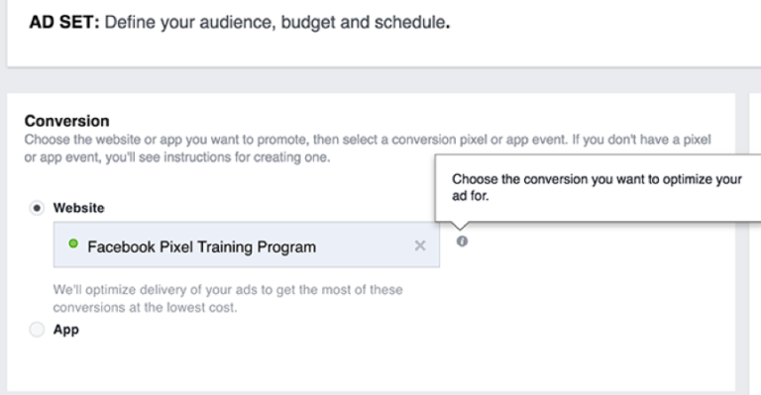Click the 'We'll optimize delivery' description text

[x=228, y=299]
